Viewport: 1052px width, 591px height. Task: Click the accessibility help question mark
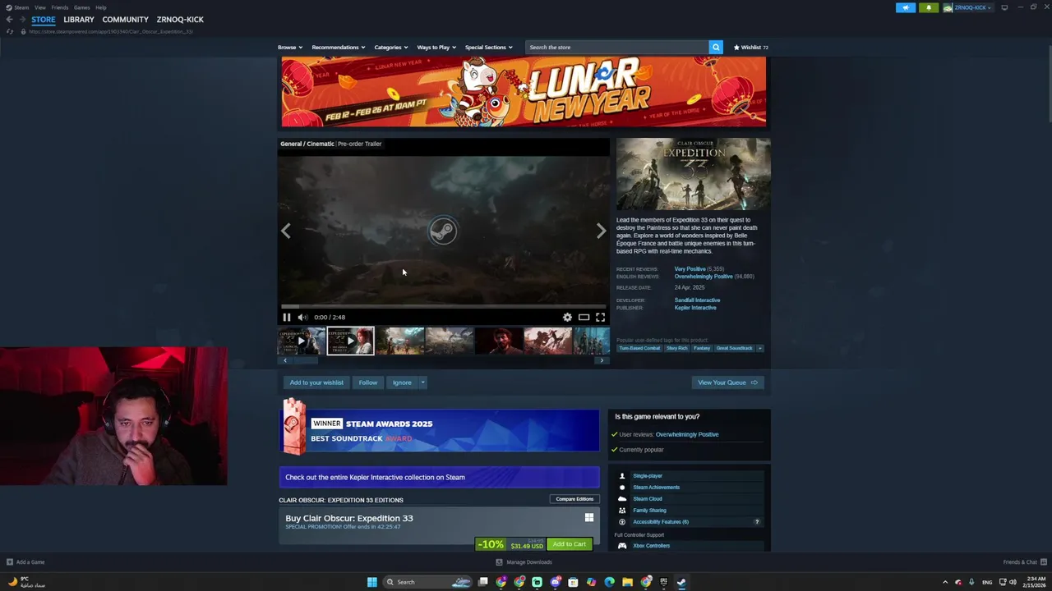[x=757, y=522]
